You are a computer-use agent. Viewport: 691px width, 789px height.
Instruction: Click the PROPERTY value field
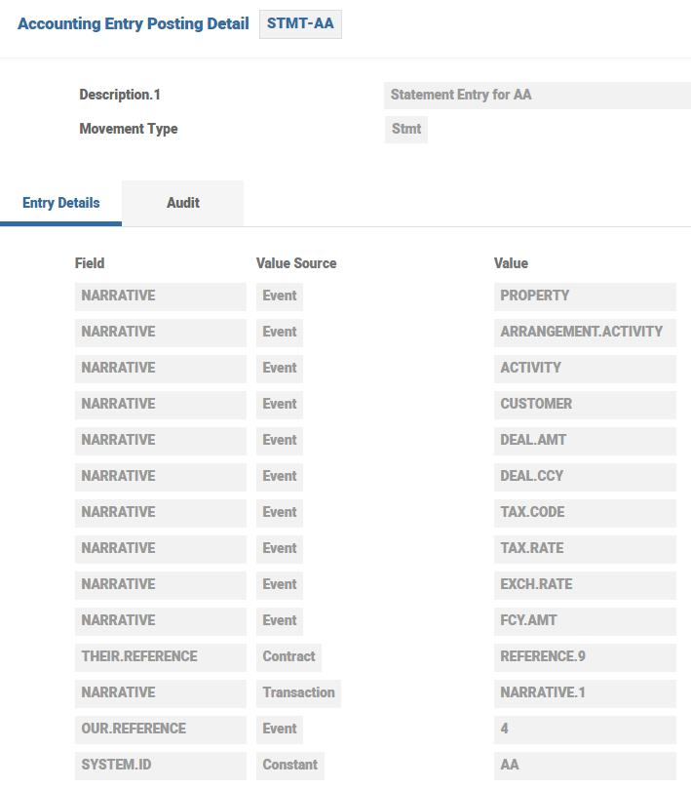[585, 296]
